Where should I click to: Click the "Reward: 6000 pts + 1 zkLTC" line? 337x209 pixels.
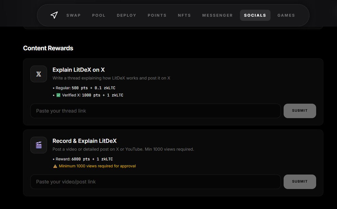coord(83,159)
